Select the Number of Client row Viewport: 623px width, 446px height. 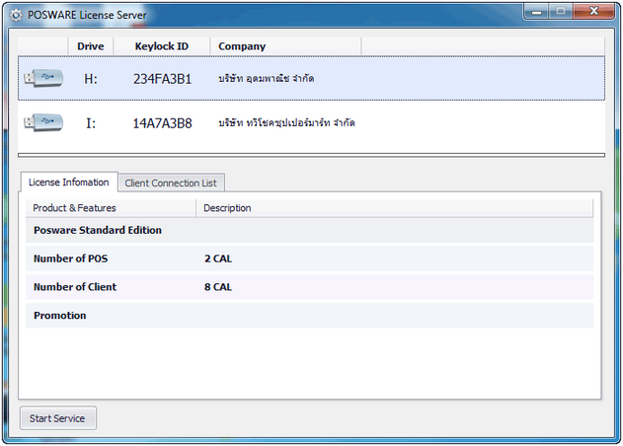(75, 287)
